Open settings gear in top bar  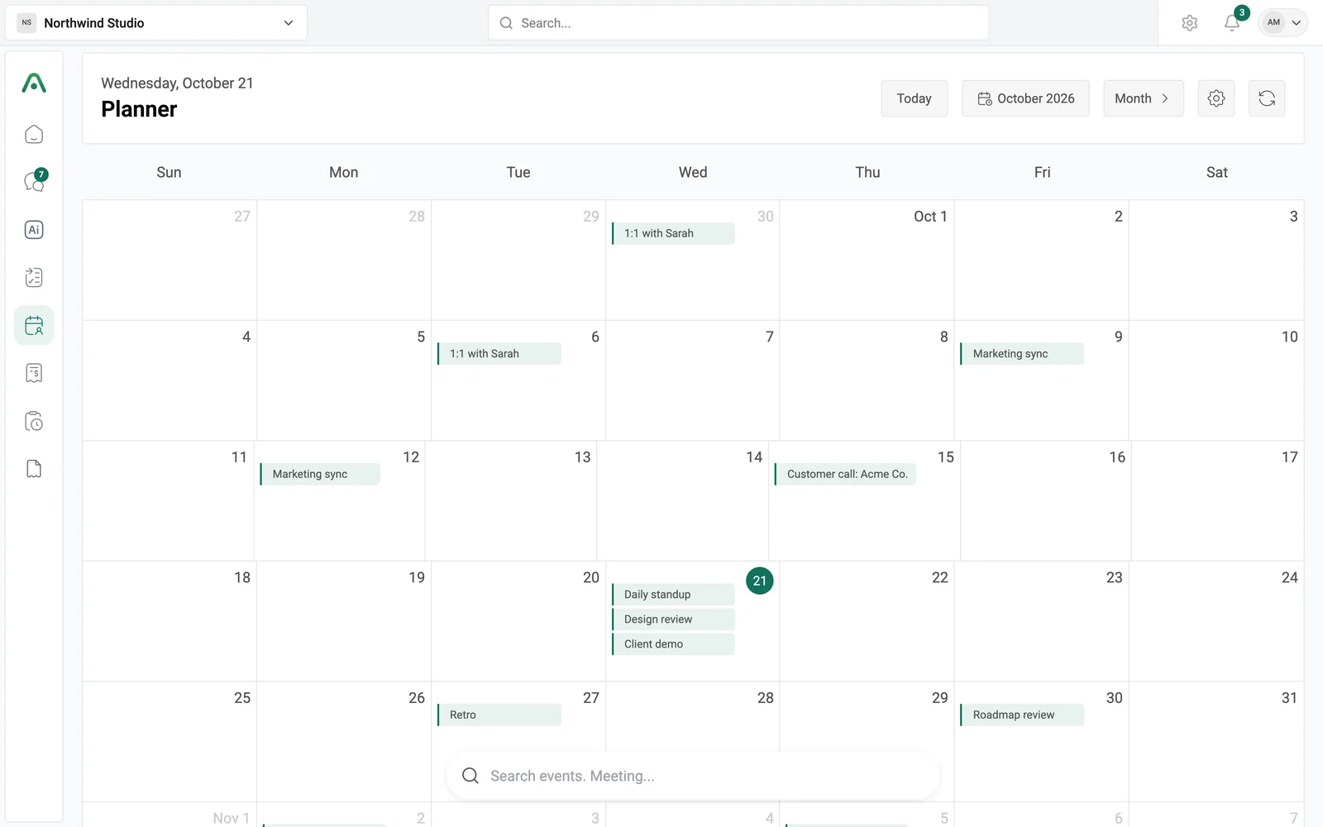[x=1190, y=23]
